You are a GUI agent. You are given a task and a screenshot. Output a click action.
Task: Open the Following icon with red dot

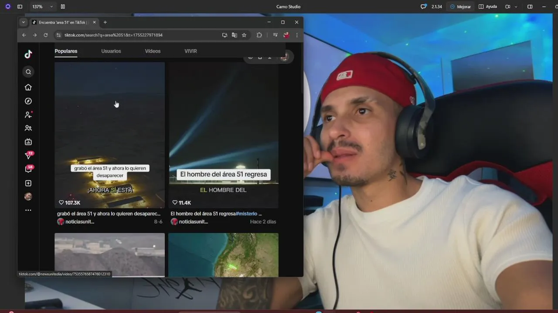click(x=28, y=115)
